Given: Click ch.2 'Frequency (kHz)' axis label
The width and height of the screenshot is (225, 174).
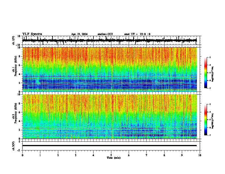Looking at the screenshot, I should point(16,113).
